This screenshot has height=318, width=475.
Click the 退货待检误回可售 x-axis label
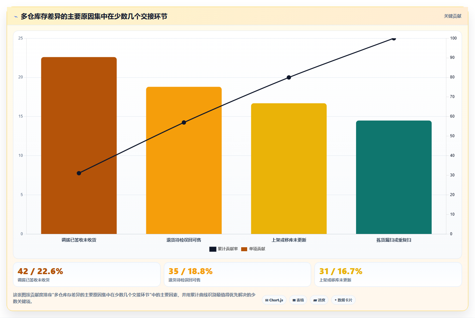(x=184, y=240)
